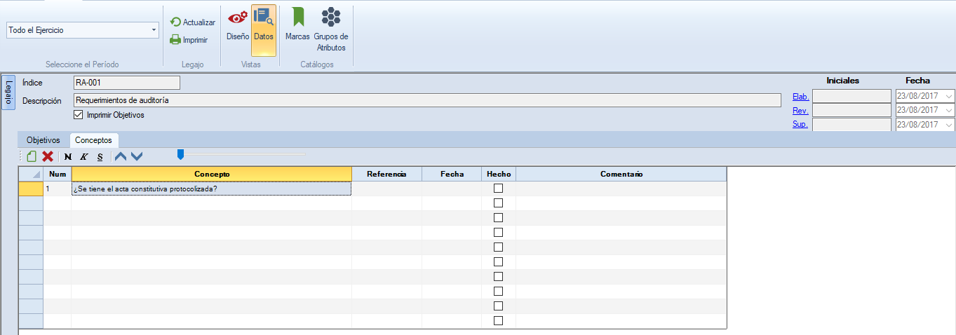Viewport: 956px width, 335px height.
Task: Click the Imprimir printer icon
Action: point(176,40)
